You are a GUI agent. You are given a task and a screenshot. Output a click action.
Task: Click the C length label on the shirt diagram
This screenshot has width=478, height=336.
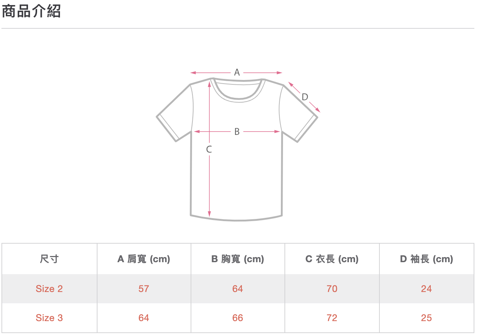tap(209, 149)
